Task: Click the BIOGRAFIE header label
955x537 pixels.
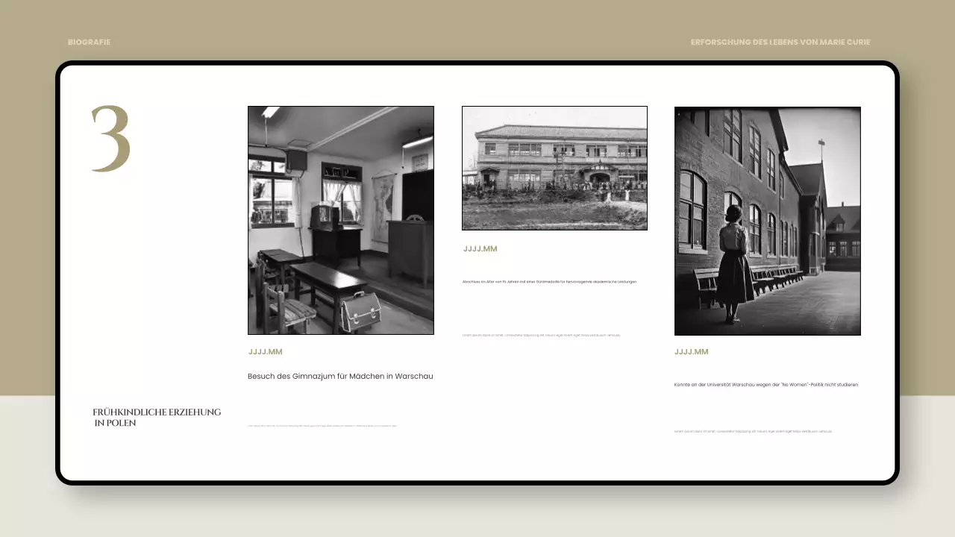Action: [89, 43]
